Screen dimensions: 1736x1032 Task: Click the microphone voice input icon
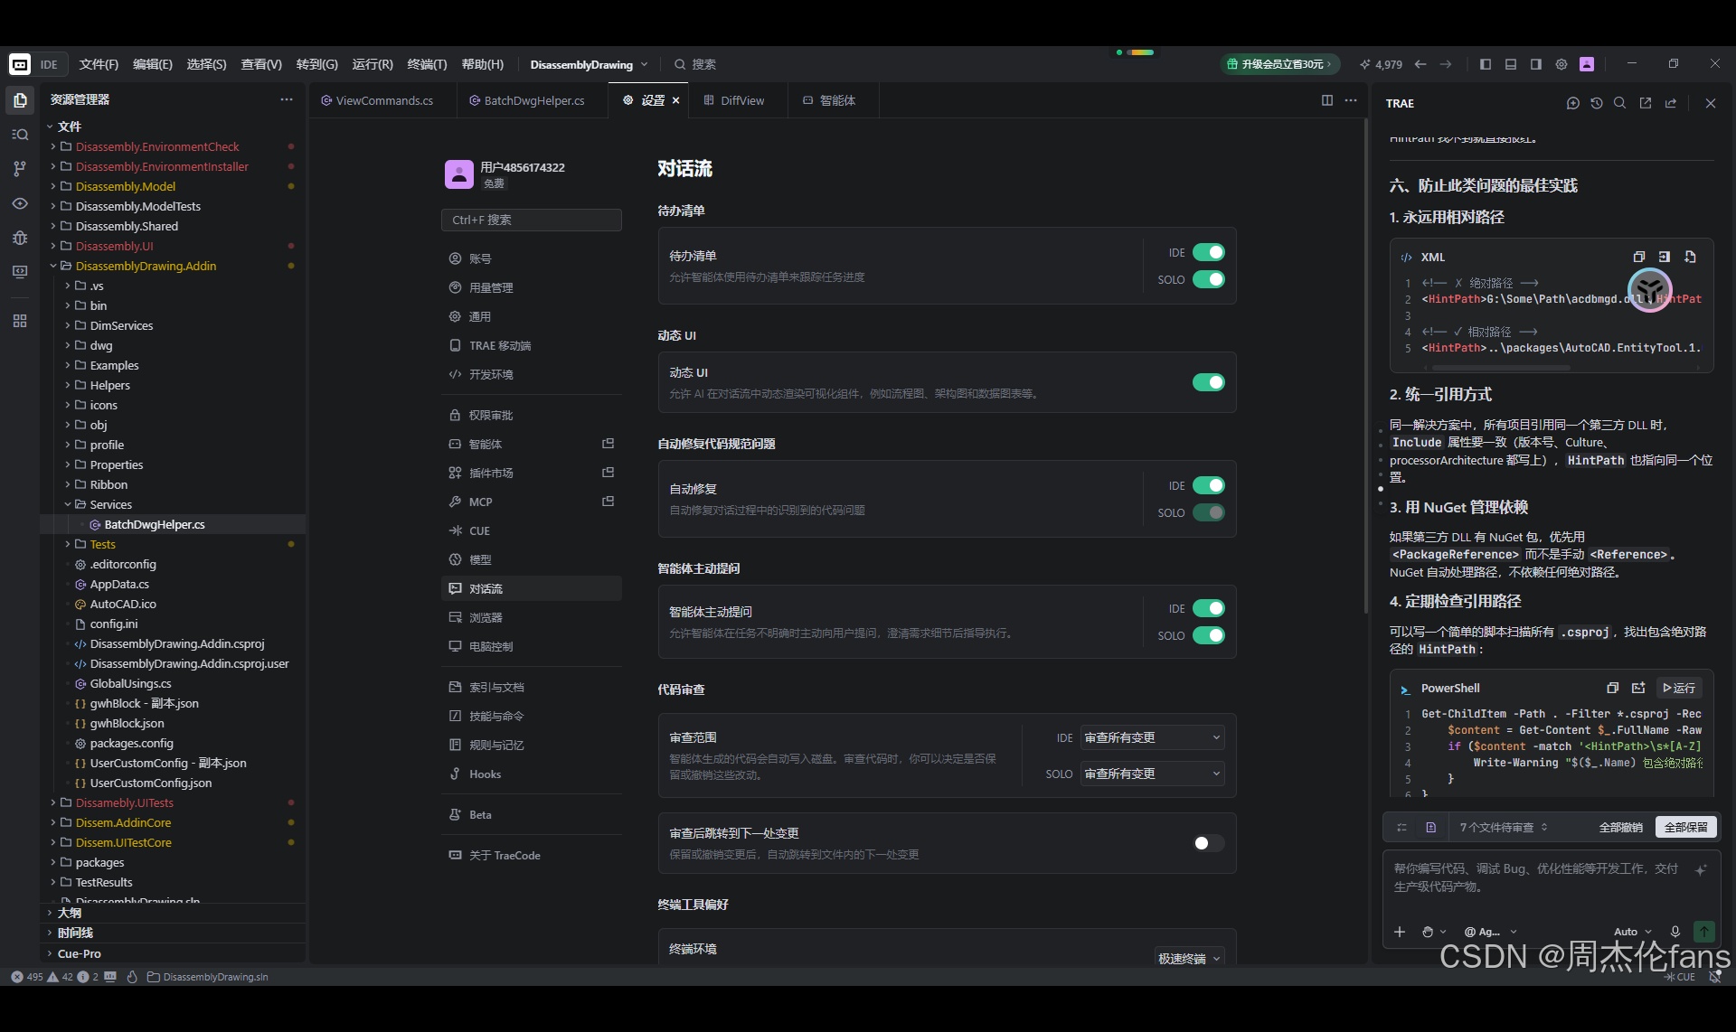pos(1675,932)
